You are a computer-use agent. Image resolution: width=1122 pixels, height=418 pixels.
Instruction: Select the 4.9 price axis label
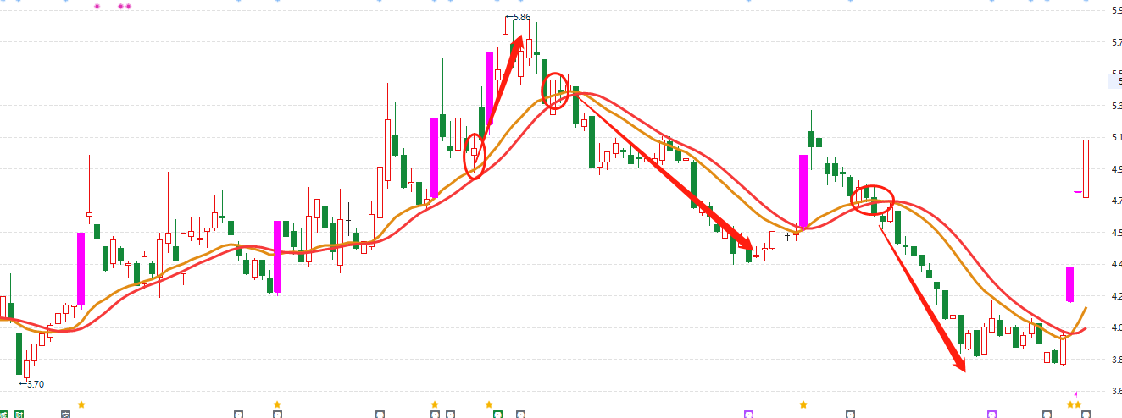[x=1116, y=169]
